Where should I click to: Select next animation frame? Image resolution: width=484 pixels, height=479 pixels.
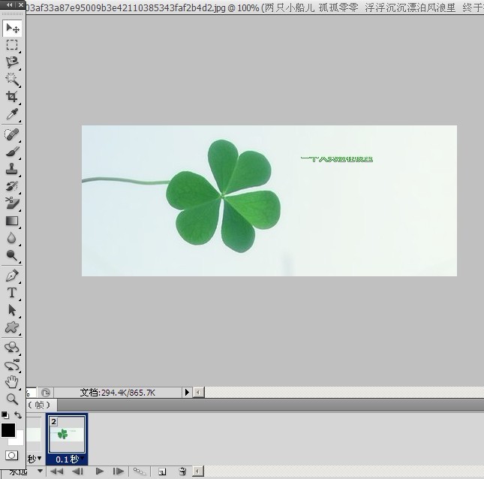coord(119,471)
